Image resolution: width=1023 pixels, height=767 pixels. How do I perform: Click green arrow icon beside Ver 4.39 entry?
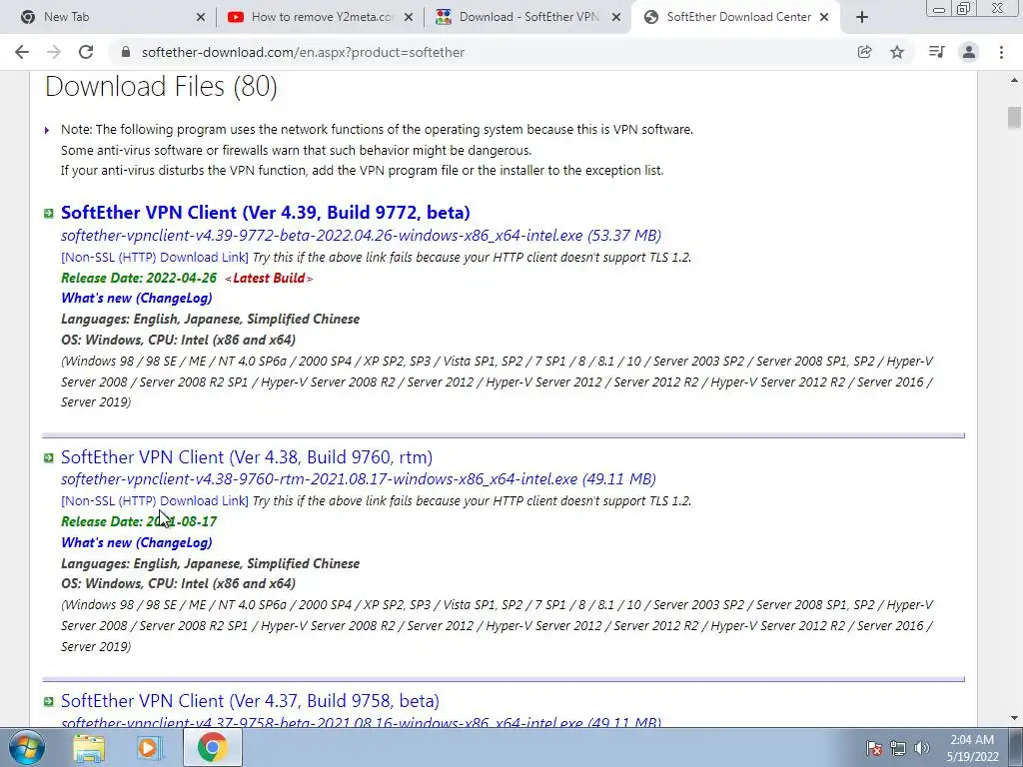tap(48, 214)
